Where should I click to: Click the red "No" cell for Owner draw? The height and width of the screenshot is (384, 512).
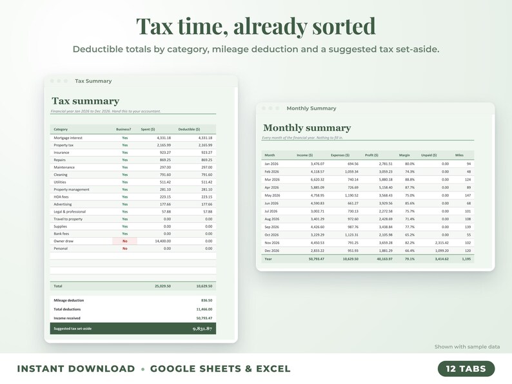coord(124,241)
